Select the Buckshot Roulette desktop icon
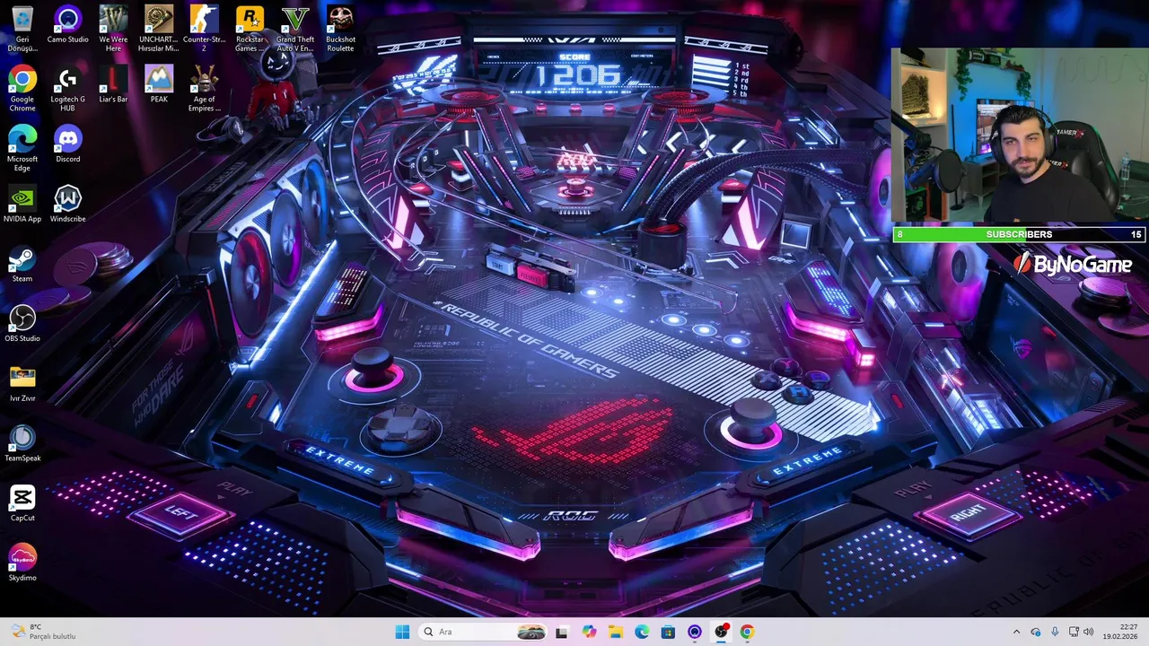 [340, 29]
